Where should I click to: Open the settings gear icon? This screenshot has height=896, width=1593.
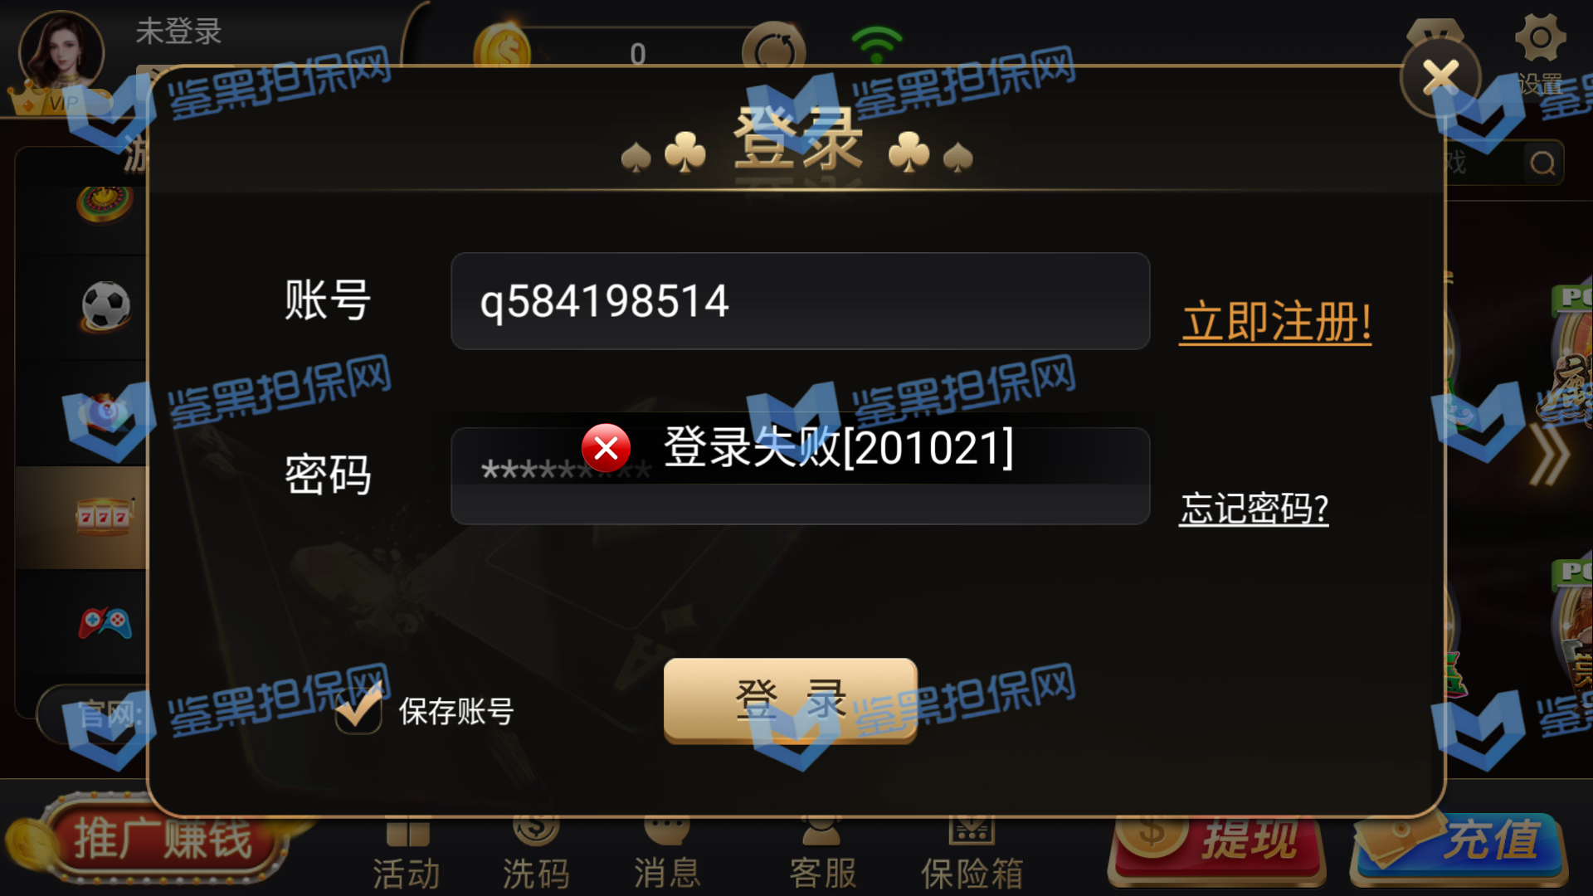[1540, 38]
